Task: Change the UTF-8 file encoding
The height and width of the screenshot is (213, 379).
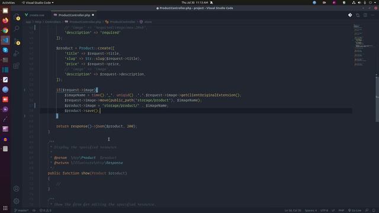Action: pos(324,211)
